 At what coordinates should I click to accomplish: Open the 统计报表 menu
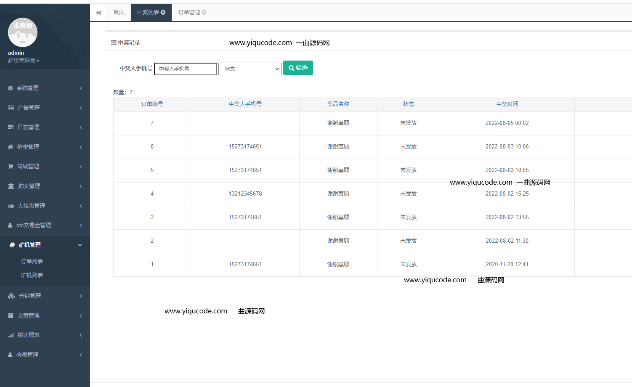pyautogui.click(x=45, y=335)
